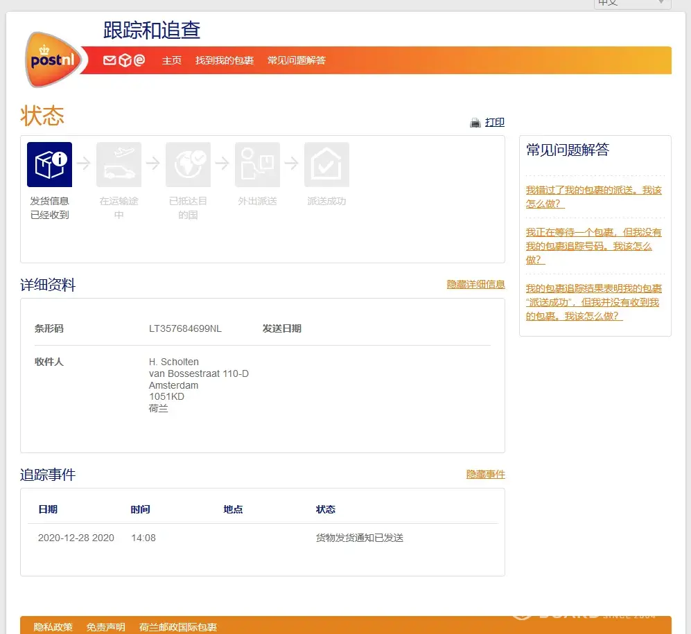Click the PostNL logo
Image resolution: width=691 pixels, height=634 pixels.
(x=52, y=59)
